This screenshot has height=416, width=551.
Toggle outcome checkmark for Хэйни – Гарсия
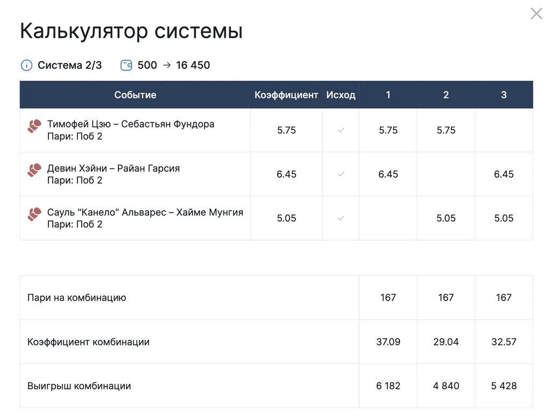[x=341, y=174]
